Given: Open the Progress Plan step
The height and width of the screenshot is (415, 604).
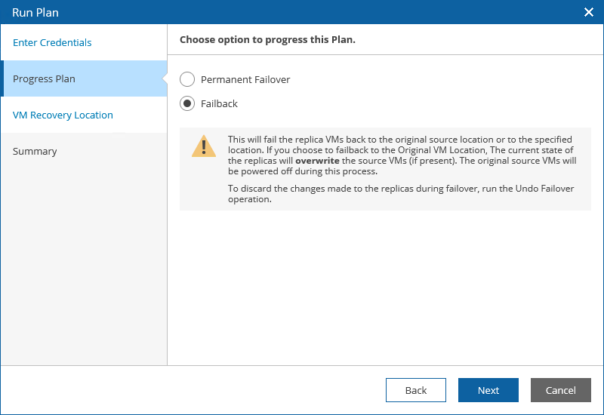Looking at the screenshot, I should [44, 78].
